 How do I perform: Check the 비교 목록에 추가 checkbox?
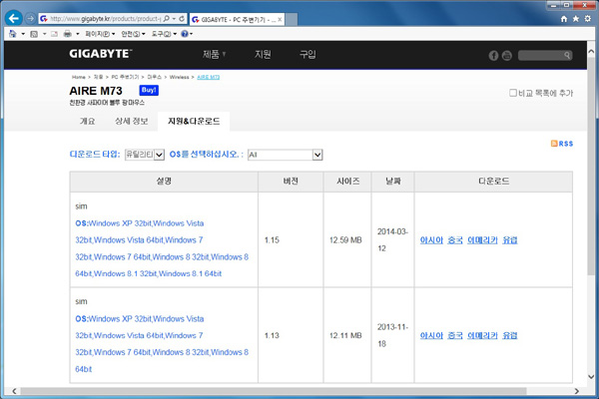[513, 93]
